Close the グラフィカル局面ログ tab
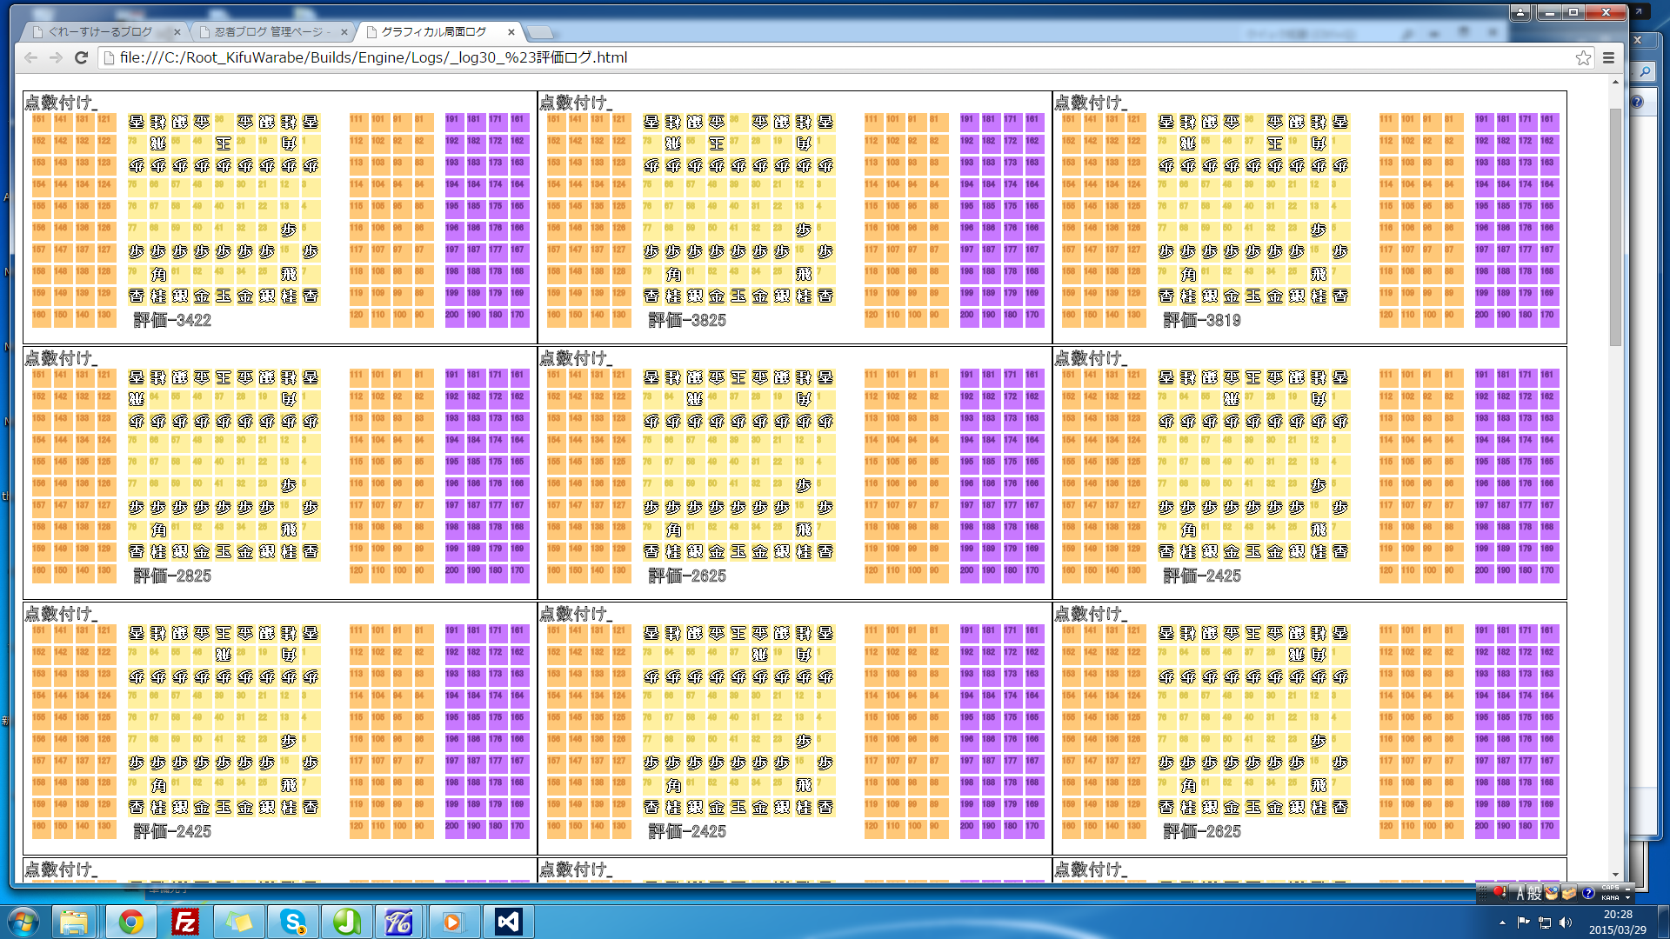The image size is (1670, 939). click(x=511, y=32)
